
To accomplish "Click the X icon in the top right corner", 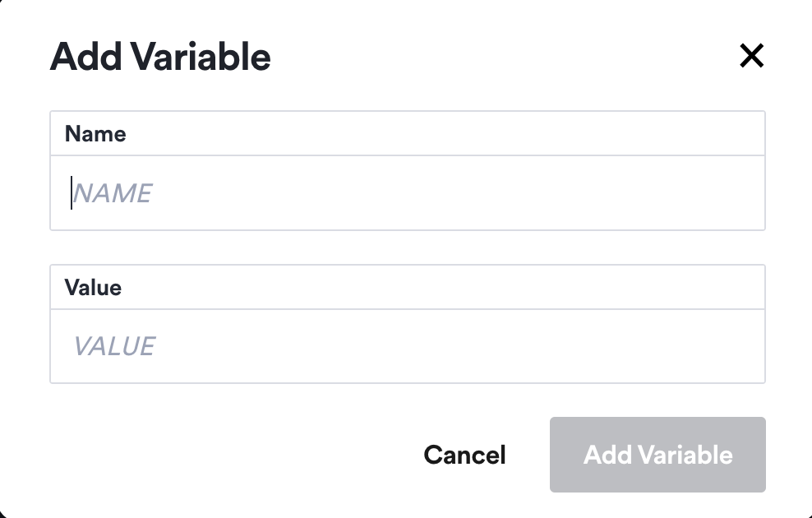I will click(x=751, y=56).
